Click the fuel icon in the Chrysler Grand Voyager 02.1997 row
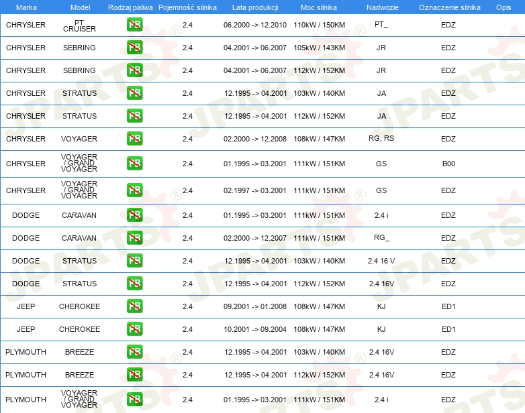This screenshot has width=525, height=413. [134, 190]
